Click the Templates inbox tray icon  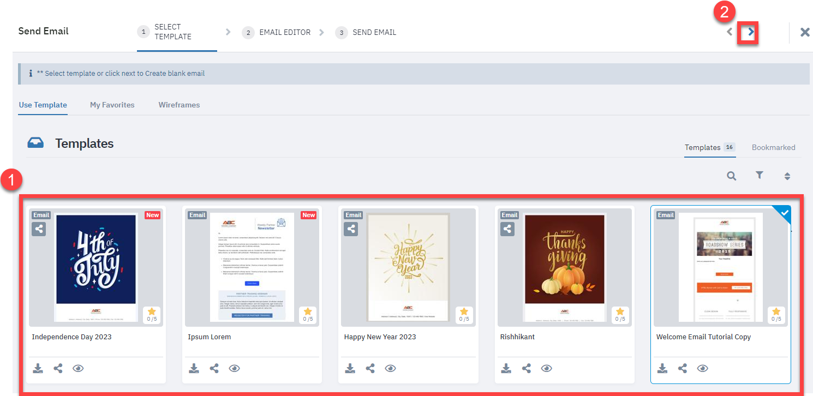35,143
